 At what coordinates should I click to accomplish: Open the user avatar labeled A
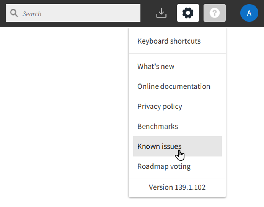[249, 13]
